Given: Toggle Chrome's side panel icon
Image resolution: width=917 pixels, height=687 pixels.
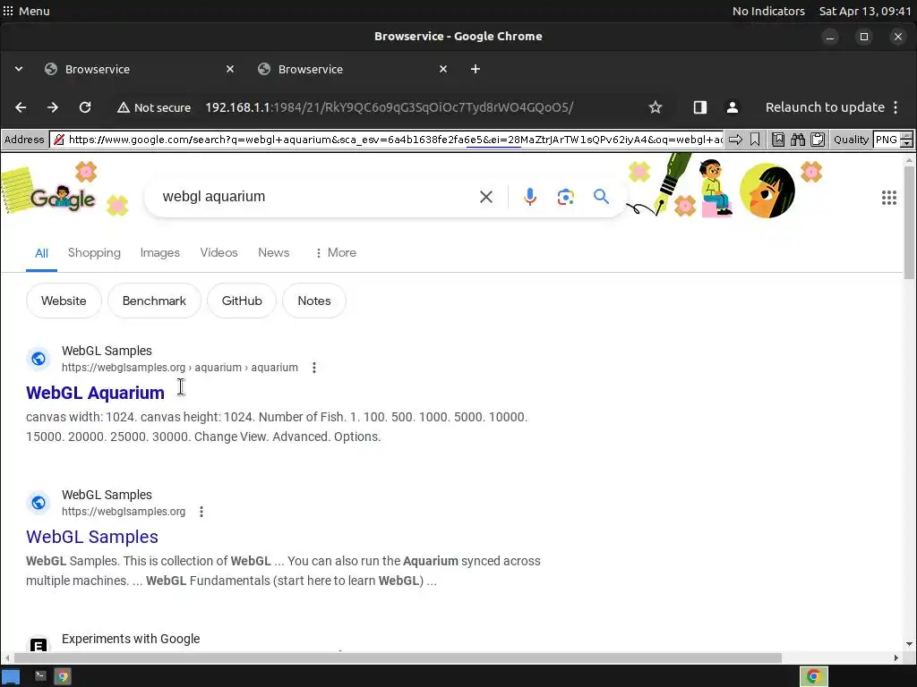Looking at the screenshot, I should (700, 107).
